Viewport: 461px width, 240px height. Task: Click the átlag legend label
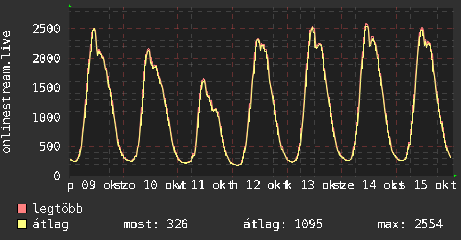click(50, 224)
